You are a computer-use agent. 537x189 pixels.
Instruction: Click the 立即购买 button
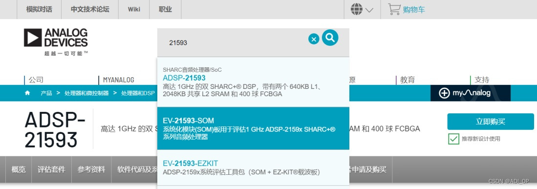(491, 122)
